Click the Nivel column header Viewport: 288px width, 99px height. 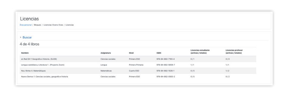tap(131, 53)
